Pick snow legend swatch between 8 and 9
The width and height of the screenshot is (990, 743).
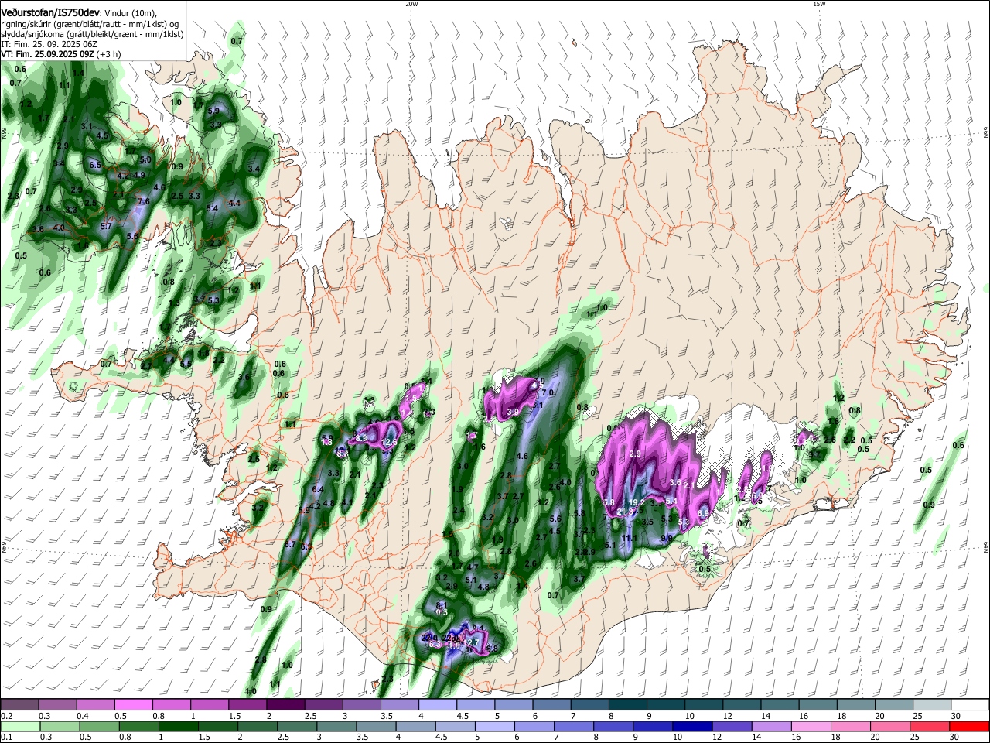tap(626, 705)
